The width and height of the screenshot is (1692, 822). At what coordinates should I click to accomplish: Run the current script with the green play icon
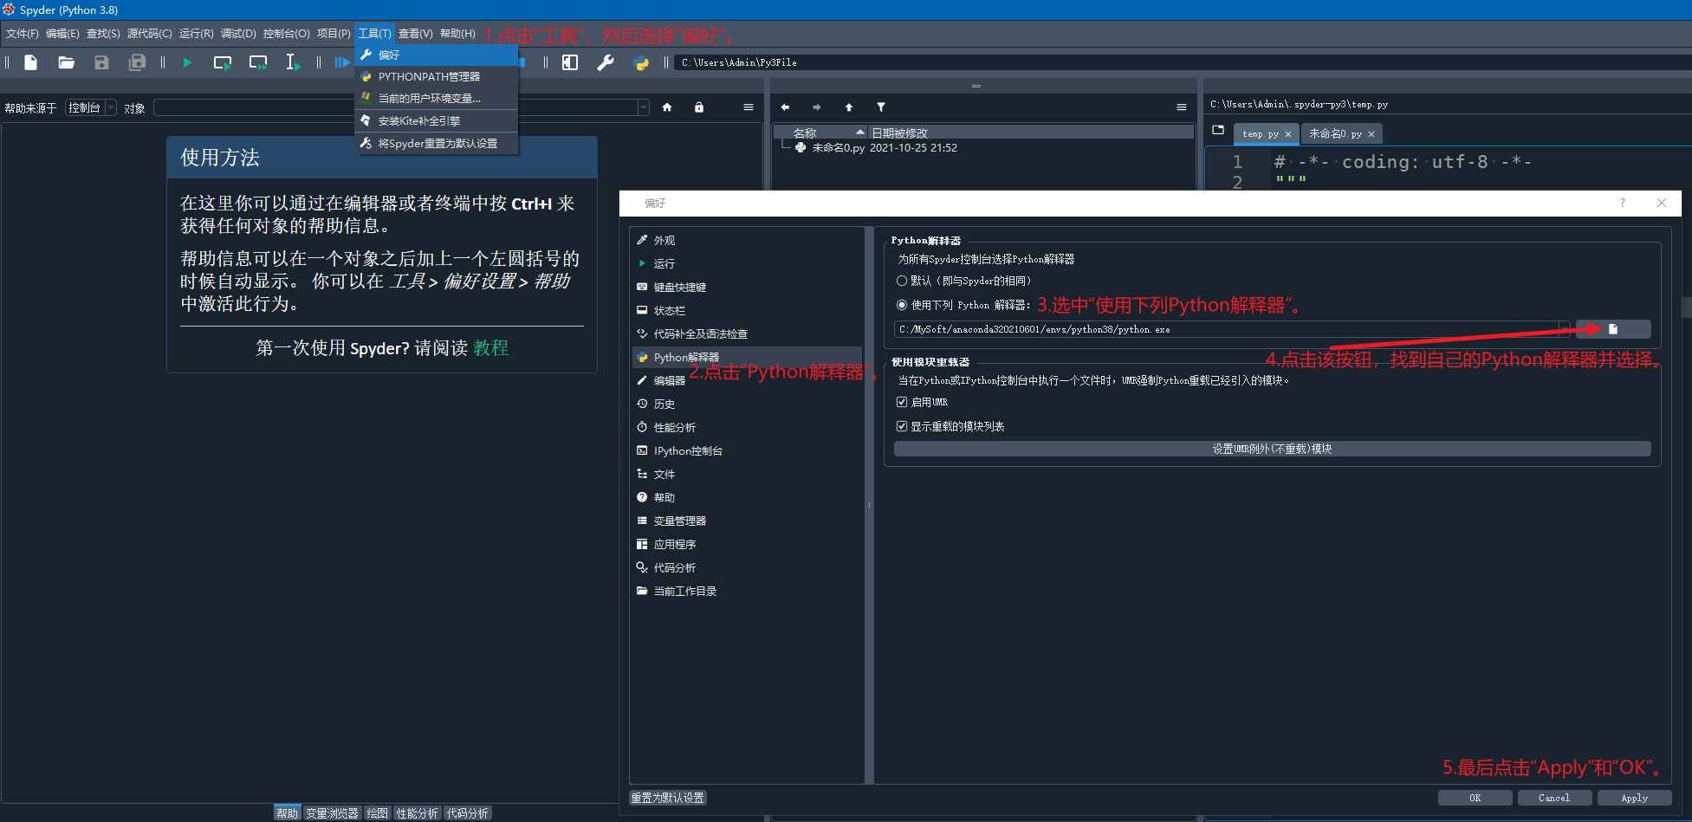[x=186, y=61]
